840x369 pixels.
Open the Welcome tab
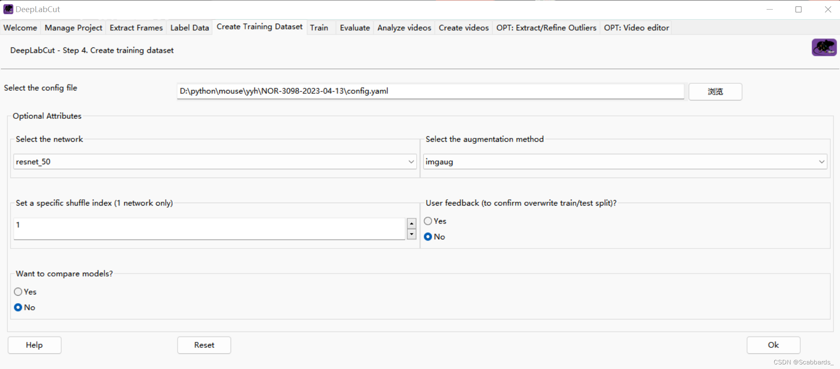tap(20, 28)
